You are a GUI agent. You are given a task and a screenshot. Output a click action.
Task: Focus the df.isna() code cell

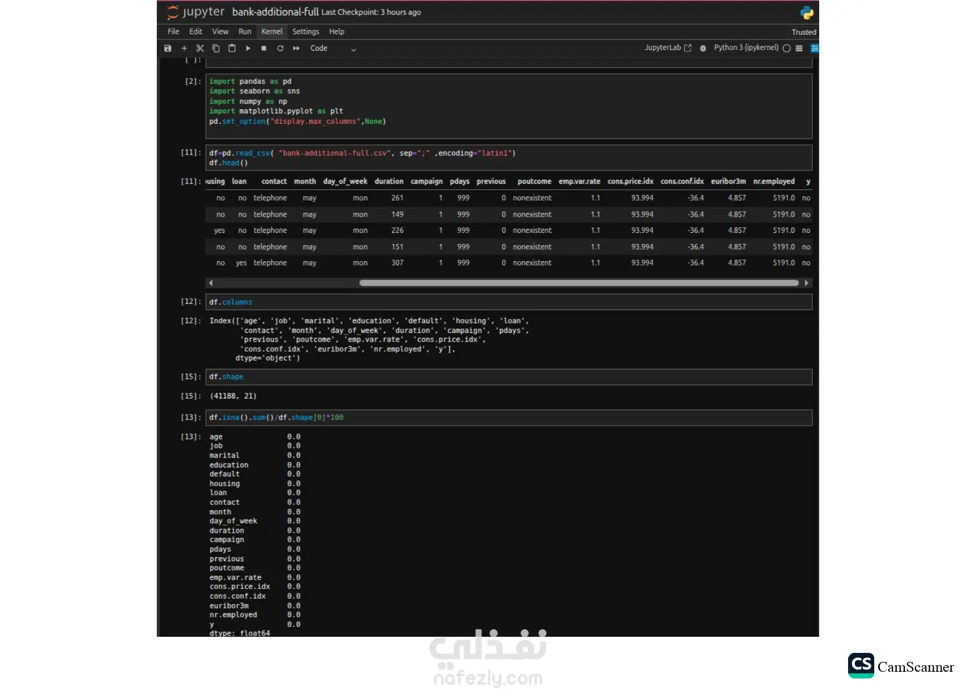click(x=509, y=417)
